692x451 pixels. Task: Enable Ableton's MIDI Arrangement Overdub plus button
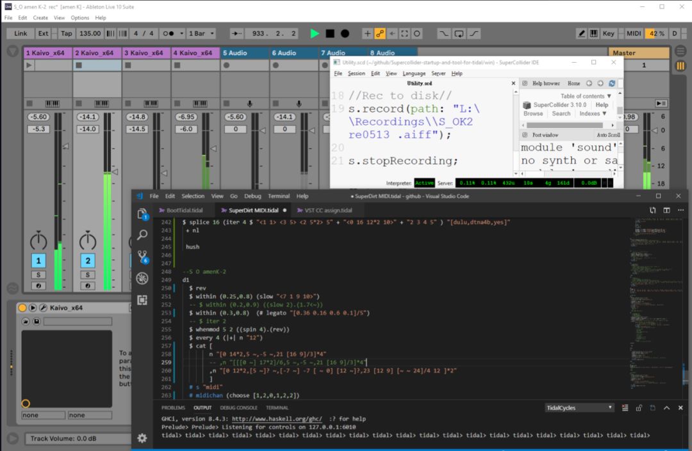point(367,33)
